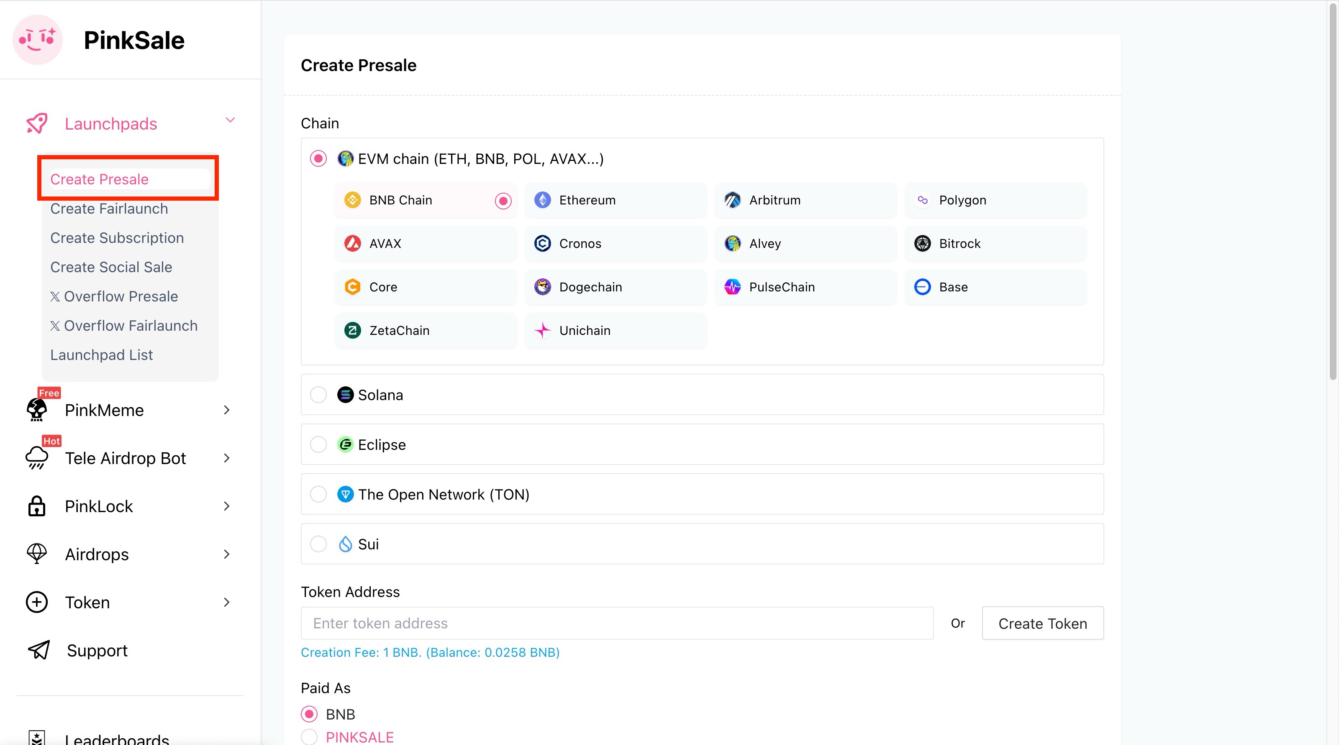
Task: Select the Polygon chain option
Action: tap(995, 200)
